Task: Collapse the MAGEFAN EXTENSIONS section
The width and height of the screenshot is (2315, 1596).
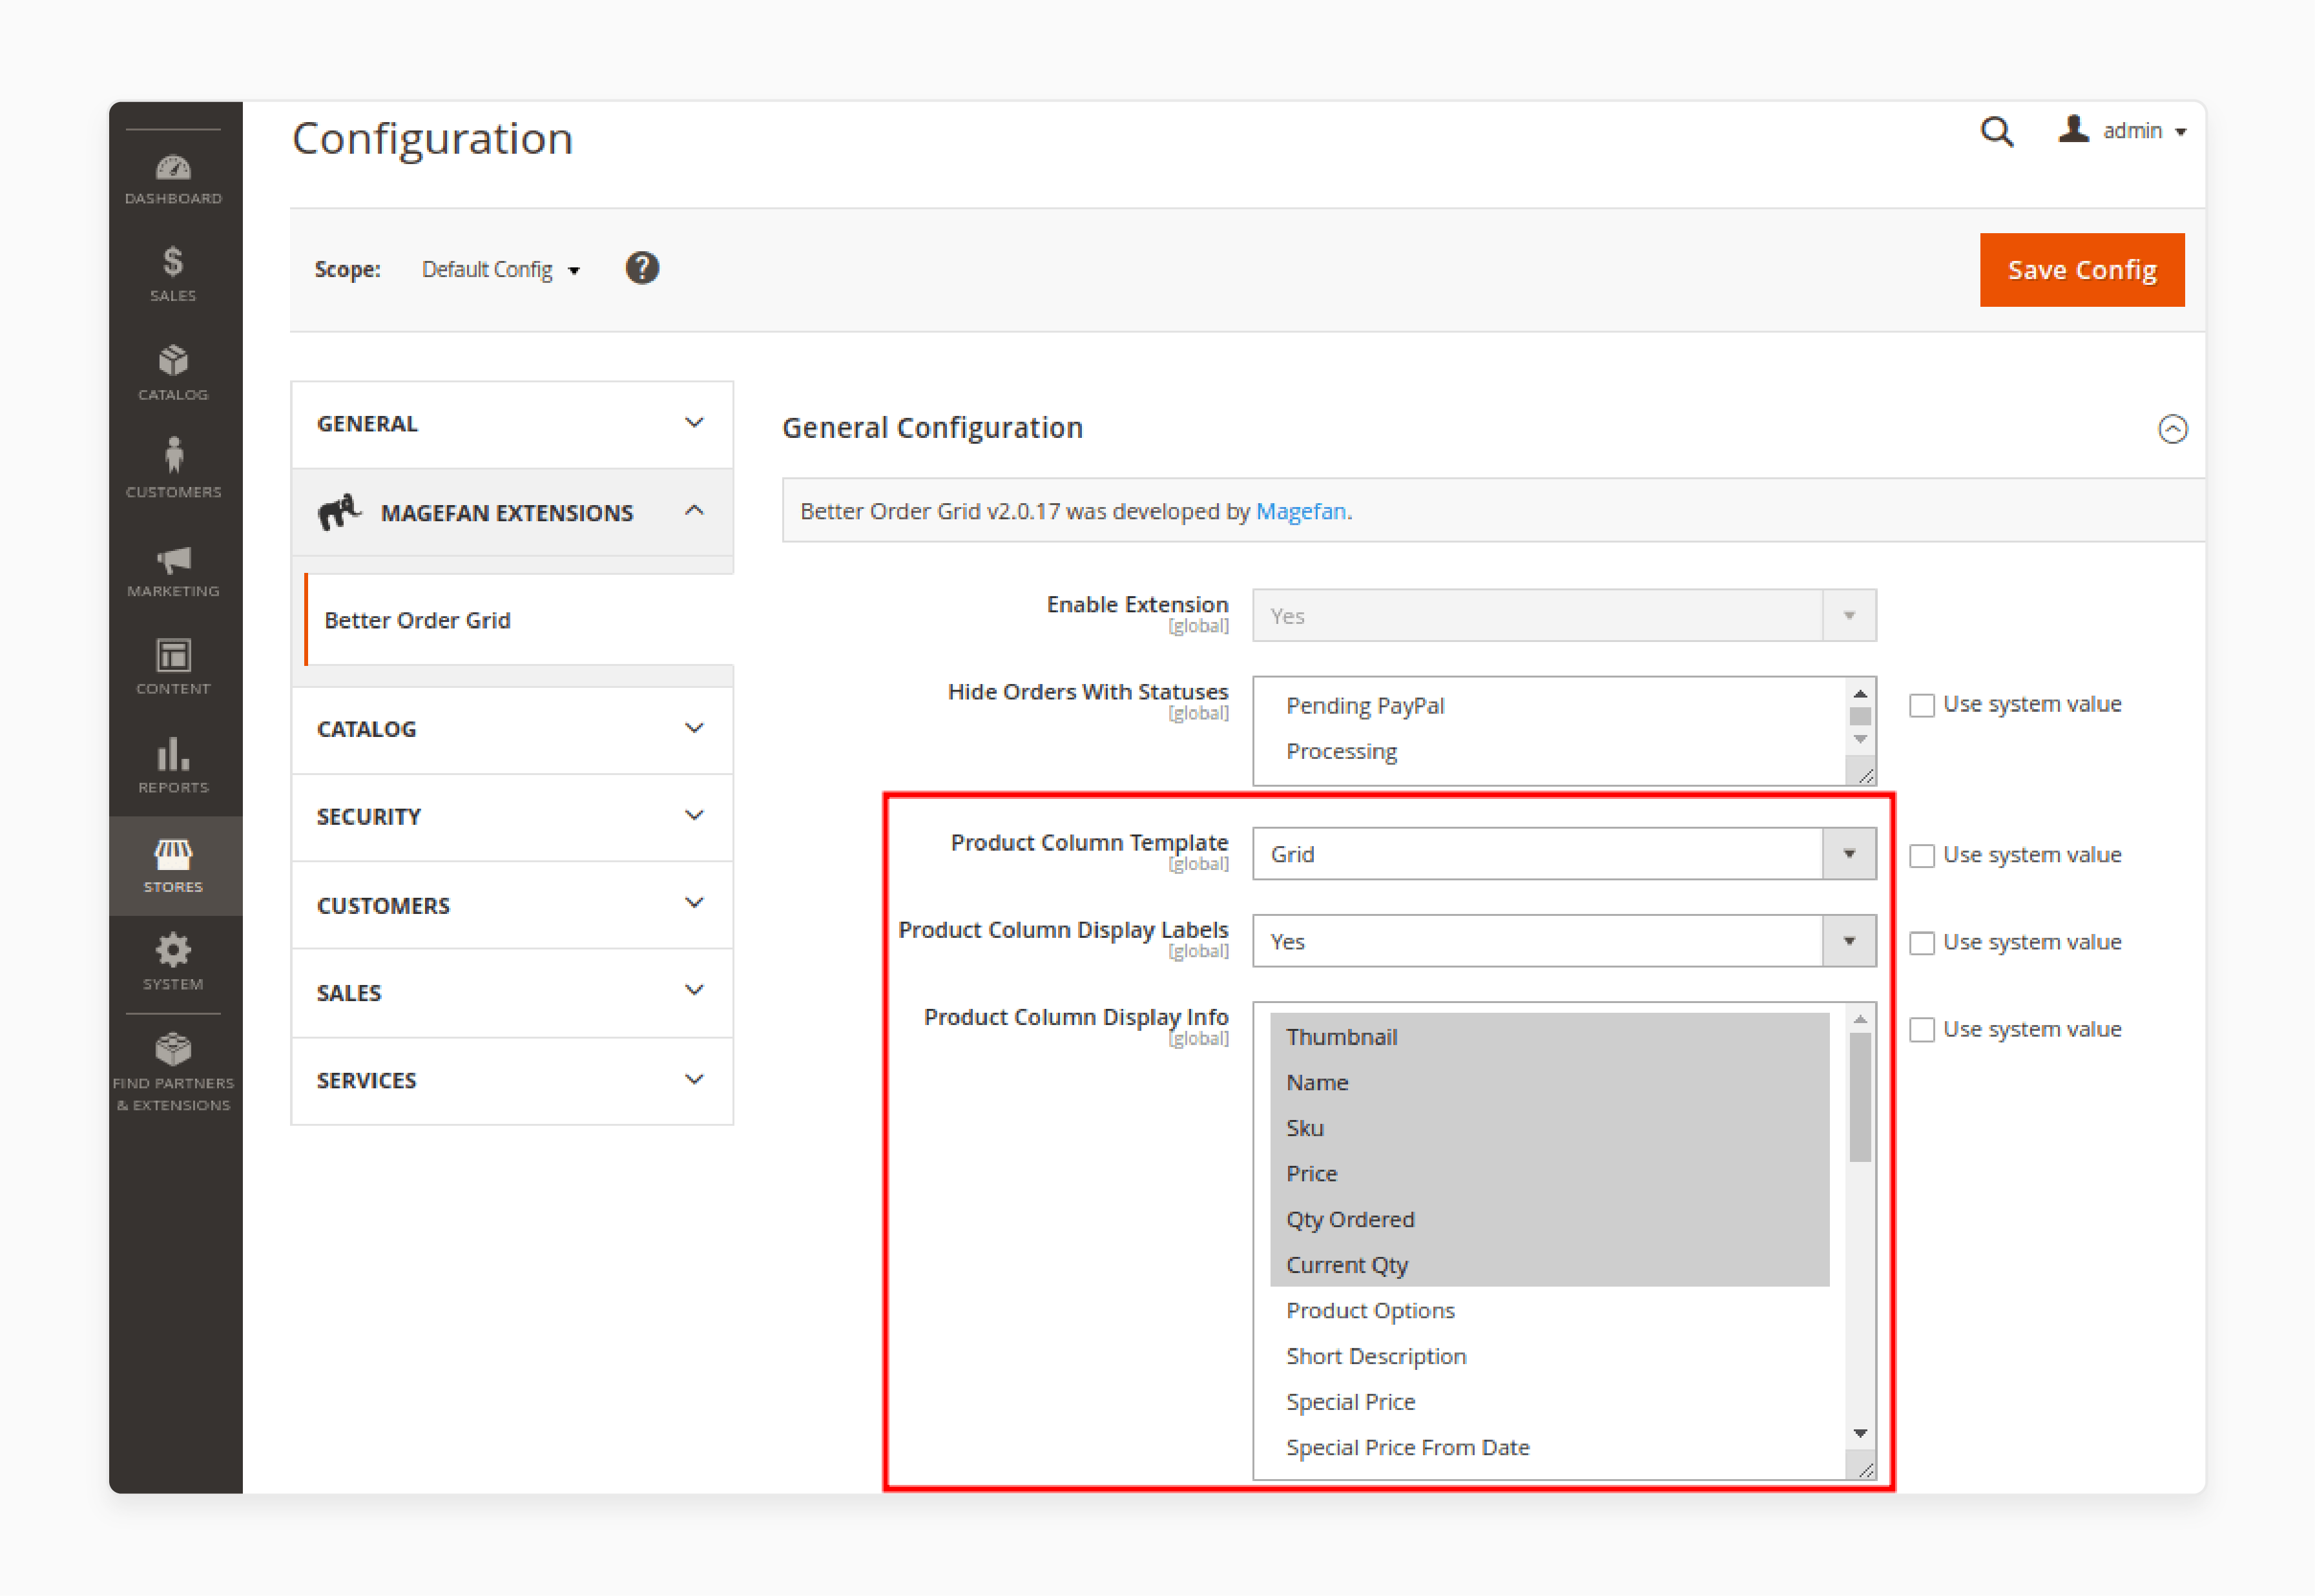Action: click(x=511, y=512)
